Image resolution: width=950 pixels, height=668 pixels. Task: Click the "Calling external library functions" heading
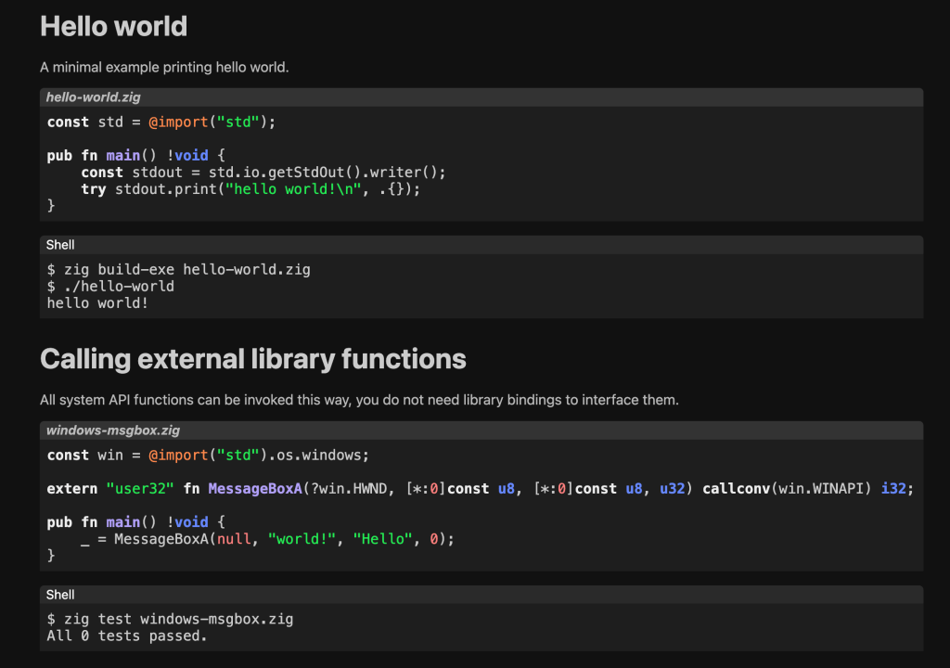point(252,359)
